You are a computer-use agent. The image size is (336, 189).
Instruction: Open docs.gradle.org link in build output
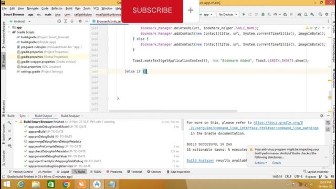click(278, 122)
